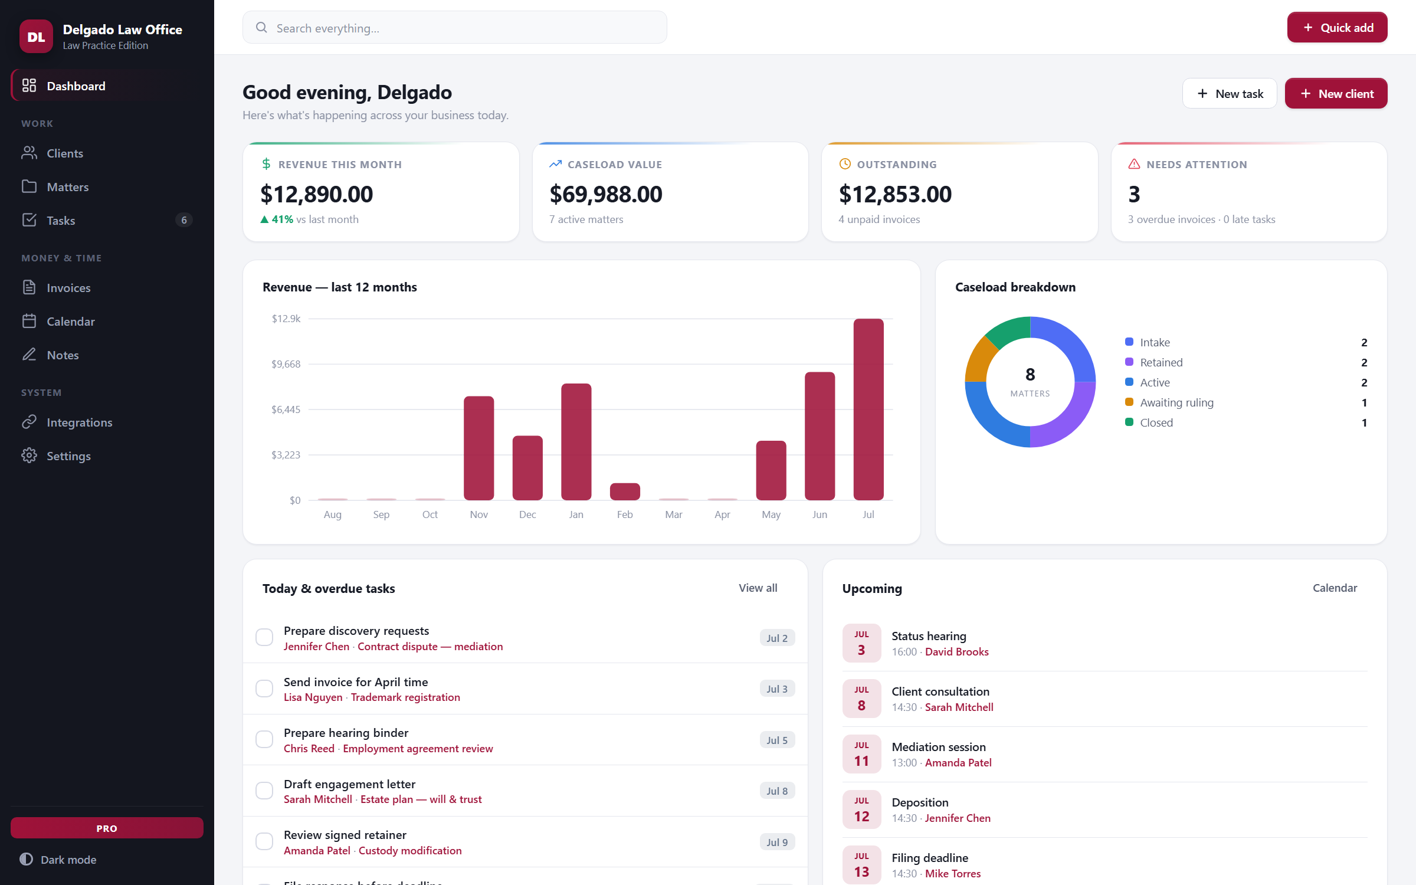Open the Dashboard menu item

[107, 86]
